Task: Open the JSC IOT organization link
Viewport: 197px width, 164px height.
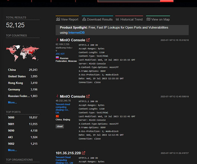Action: [60, 54]
